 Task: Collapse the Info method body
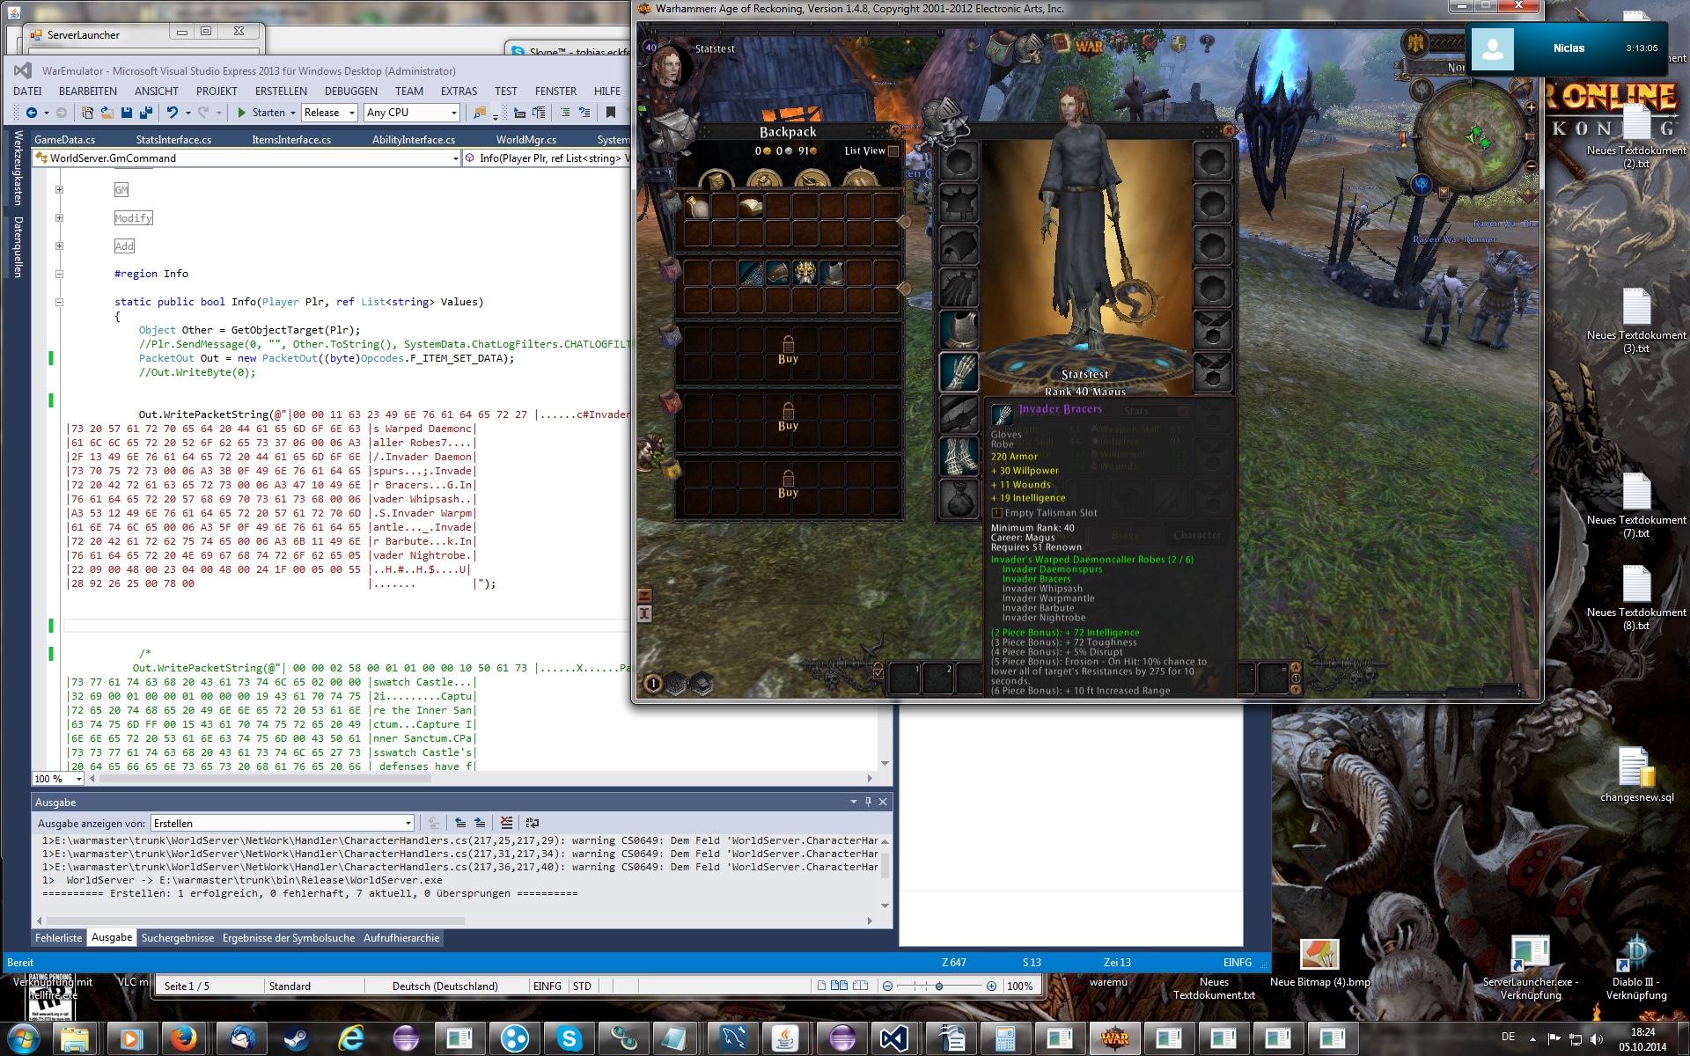pos(59,302)
